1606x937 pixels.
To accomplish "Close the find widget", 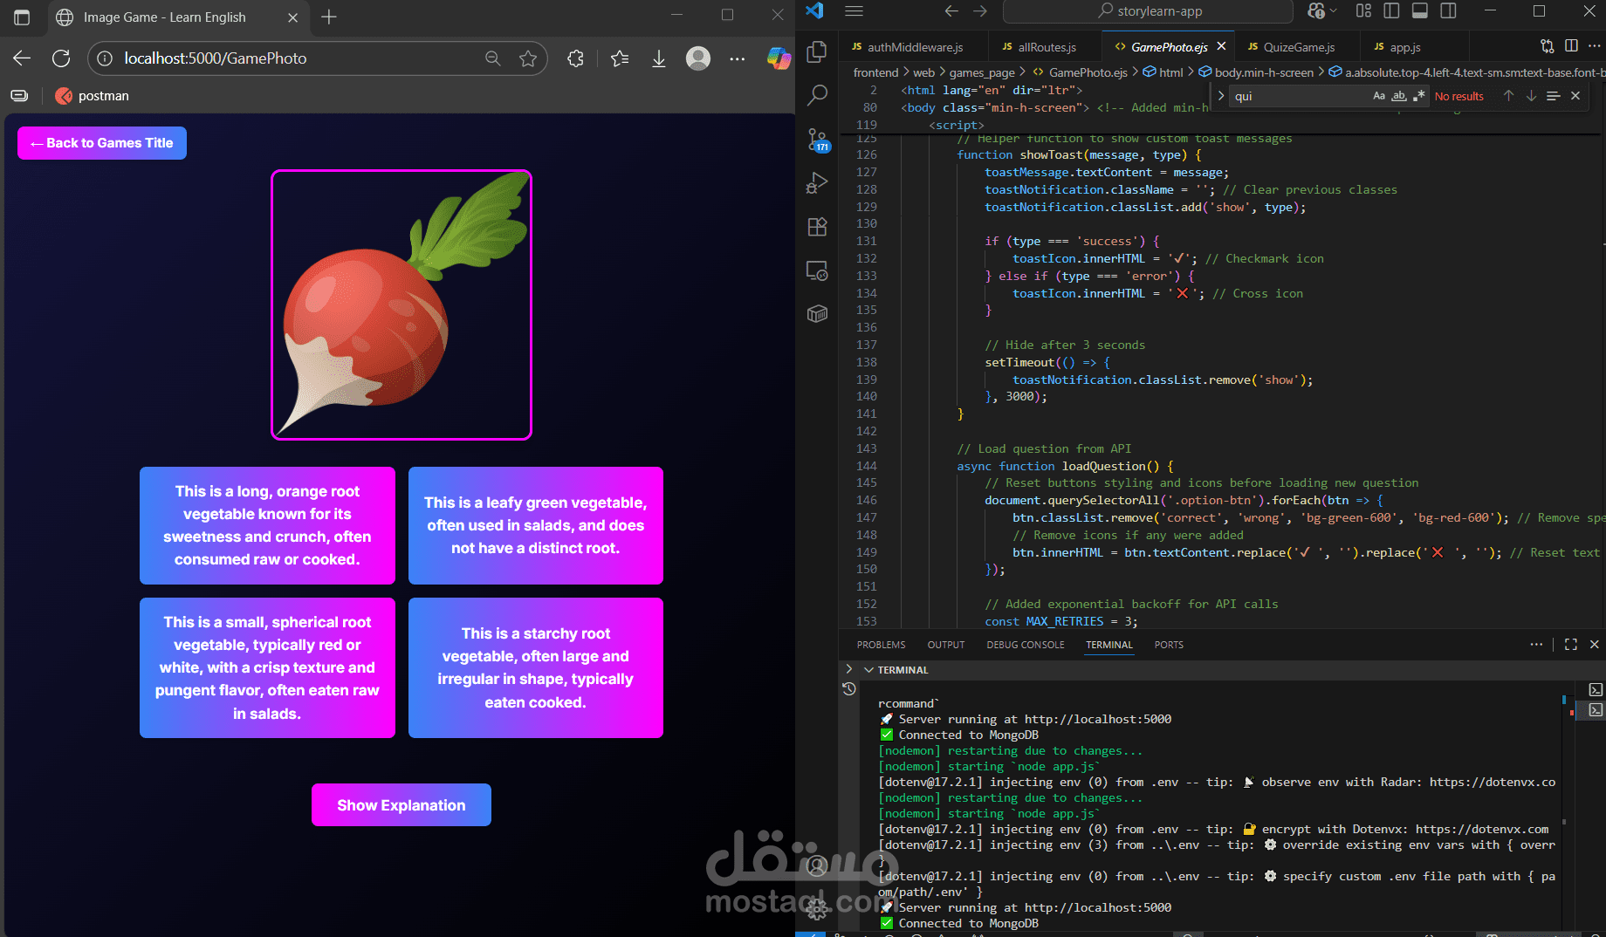I will point(1575,96).
